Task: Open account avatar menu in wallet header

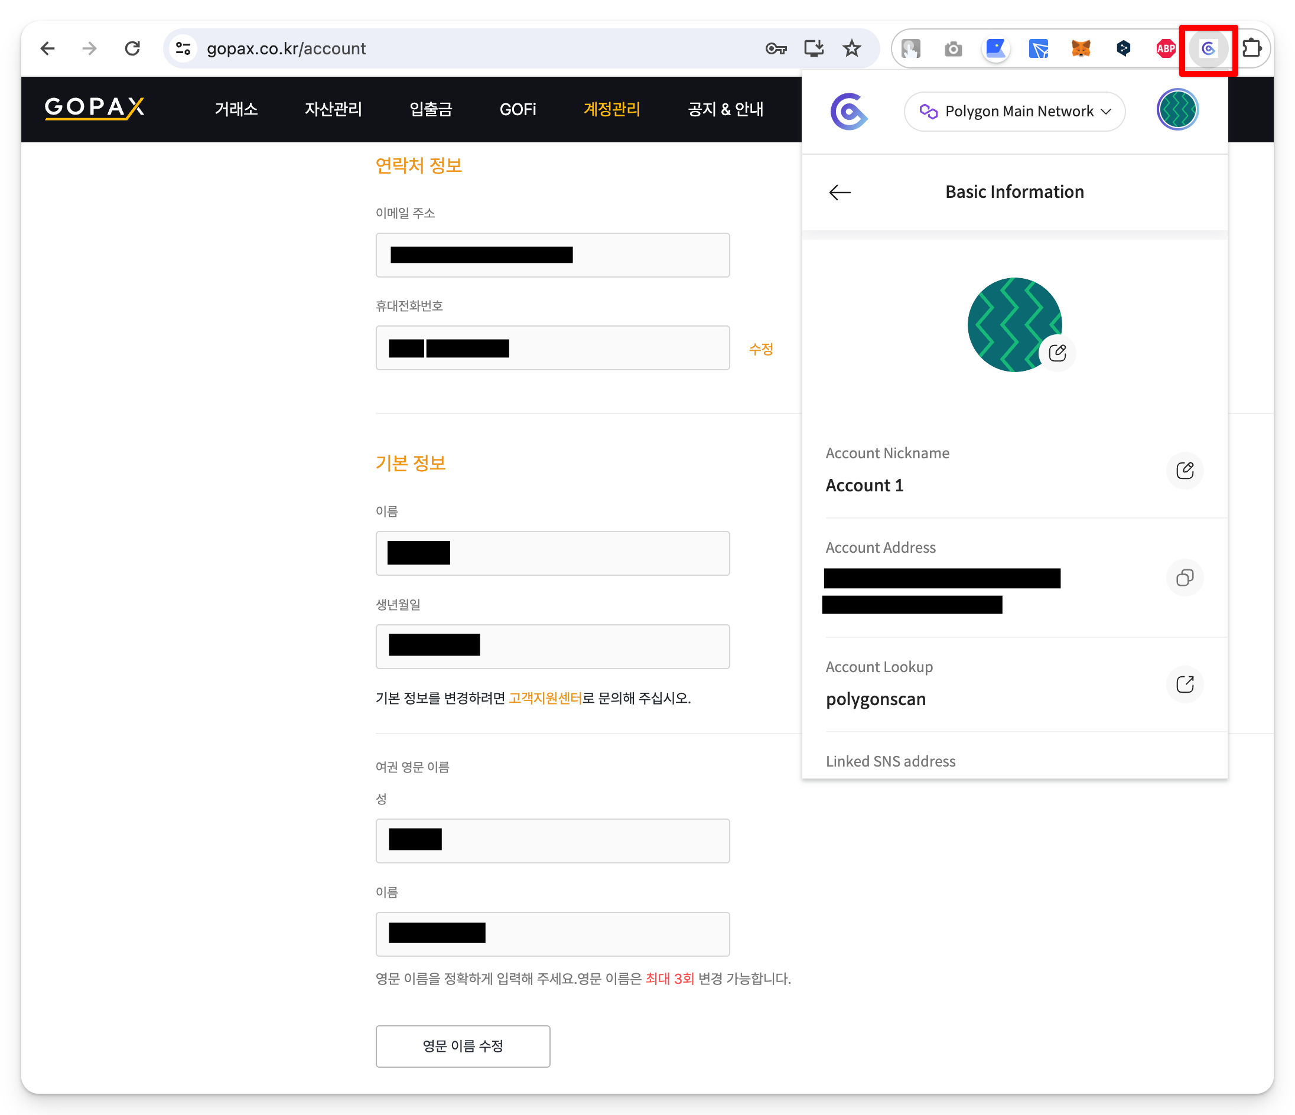Action: click(x=1177, y=110)
